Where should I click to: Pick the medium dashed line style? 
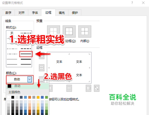[x=26, y=49]
